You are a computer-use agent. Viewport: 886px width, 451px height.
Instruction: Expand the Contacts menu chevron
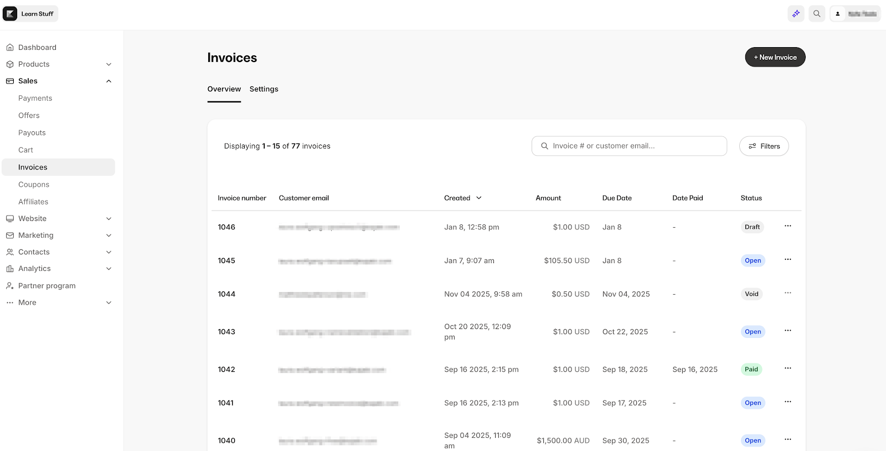pos(109,252)
